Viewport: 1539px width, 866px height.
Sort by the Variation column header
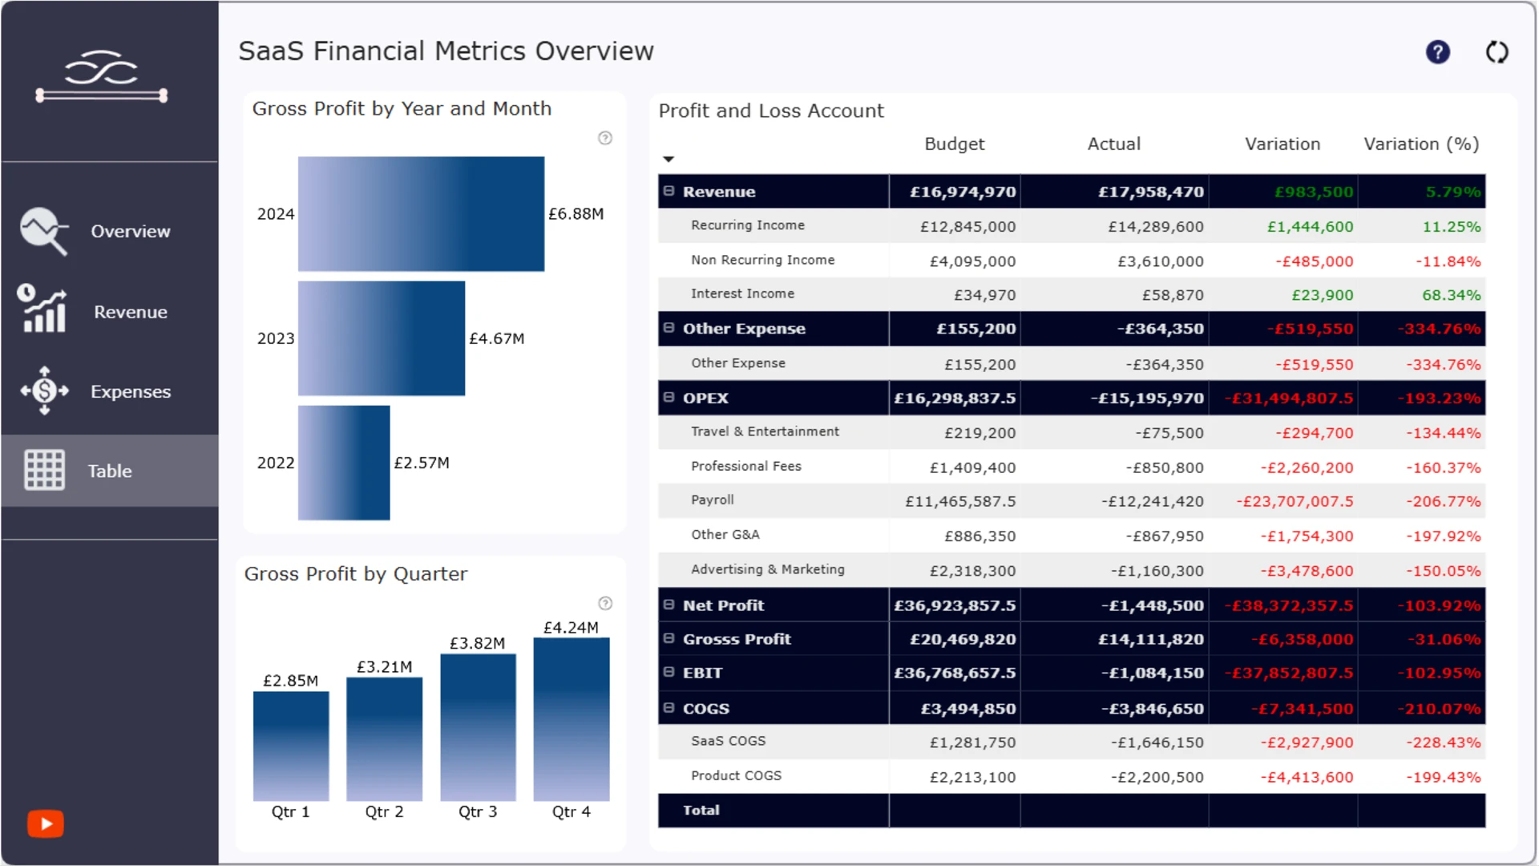[1282, 144]
